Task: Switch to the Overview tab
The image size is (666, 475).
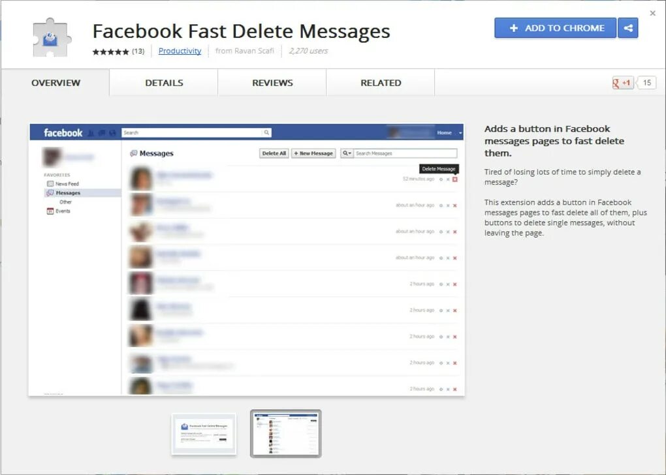Action: coord(55,83)
